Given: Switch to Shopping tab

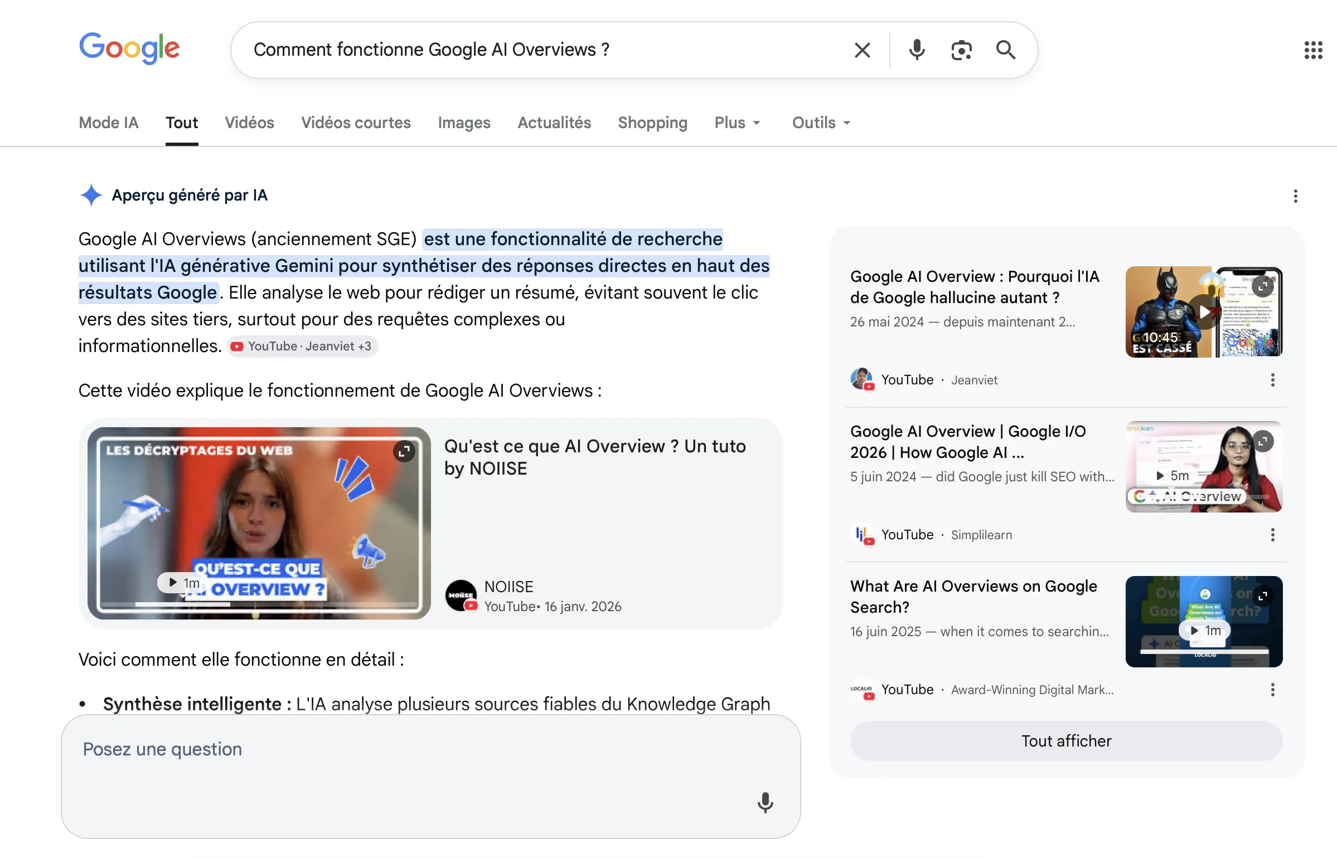Looking at the screenshot, I should tap(652, 123).
